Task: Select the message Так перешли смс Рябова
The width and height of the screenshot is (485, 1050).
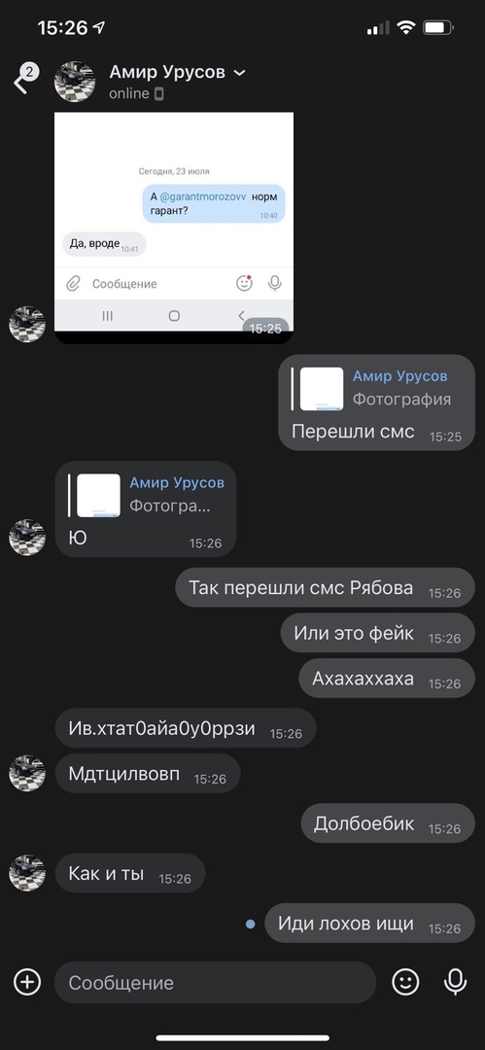Action: [325, 588]
